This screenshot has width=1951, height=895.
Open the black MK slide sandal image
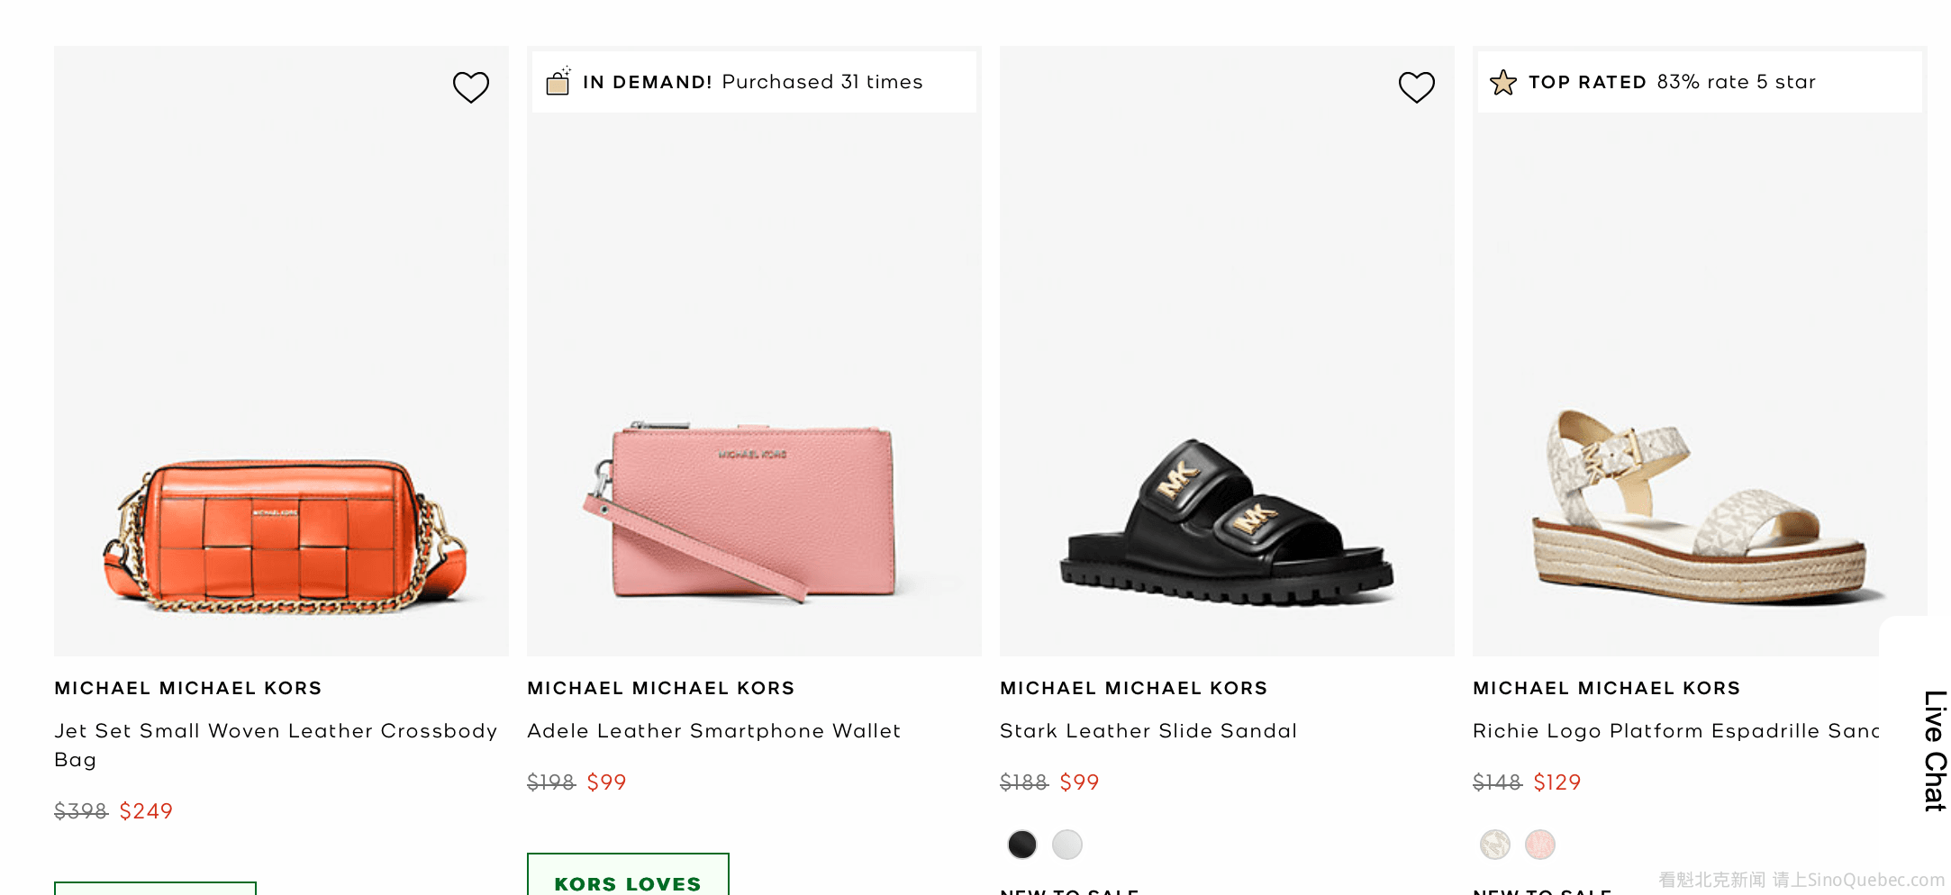pyautogui.click(x=1225, y=524)
